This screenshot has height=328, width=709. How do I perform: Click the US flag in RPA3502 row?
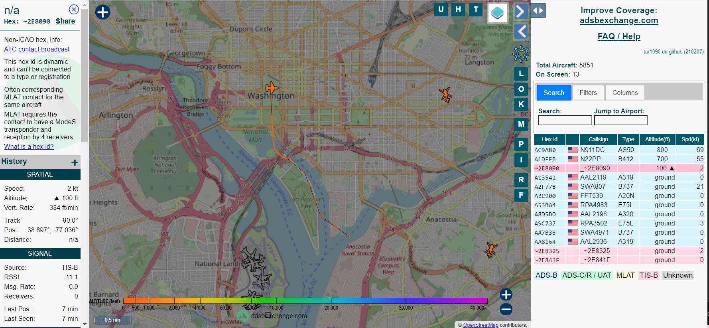pyautogui.click(x=573, y=223)
